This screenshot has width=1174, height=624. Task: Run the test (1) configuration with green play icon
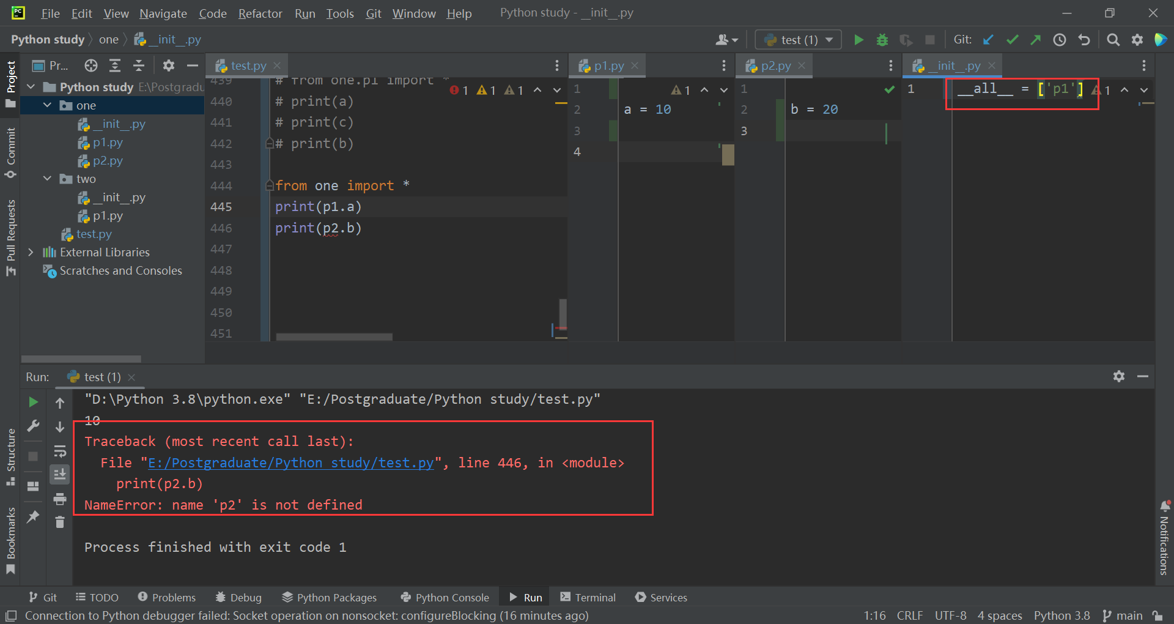(x=858, y=39)
